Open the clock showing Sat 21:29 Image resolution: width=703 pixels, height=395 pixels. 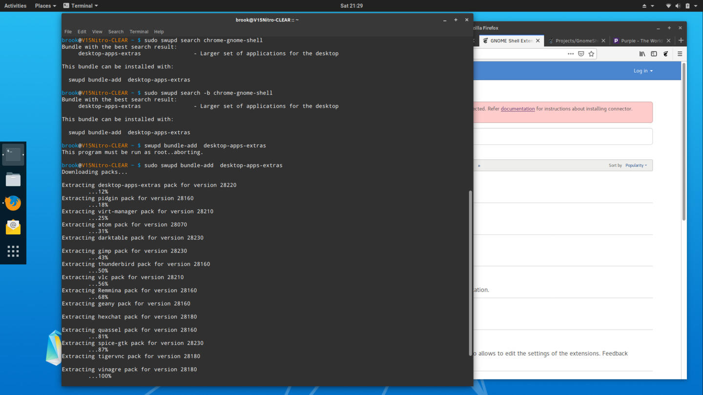[351, 6]
